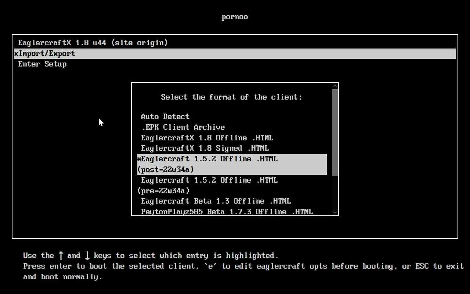Click the format list scrollbar thumb
This screenshot has width=470, height=294.
click(335, 132)
